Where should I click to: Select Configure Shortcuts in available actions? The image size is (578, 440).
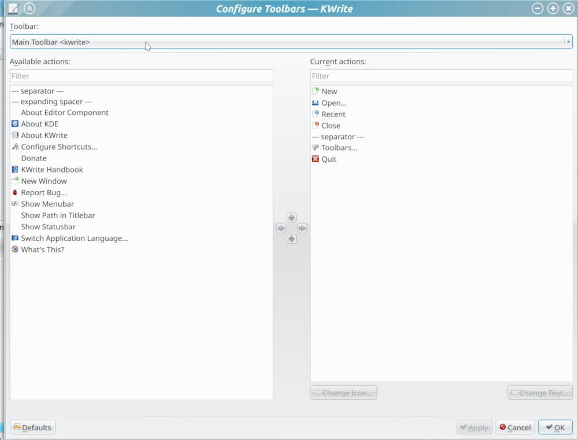58,147
